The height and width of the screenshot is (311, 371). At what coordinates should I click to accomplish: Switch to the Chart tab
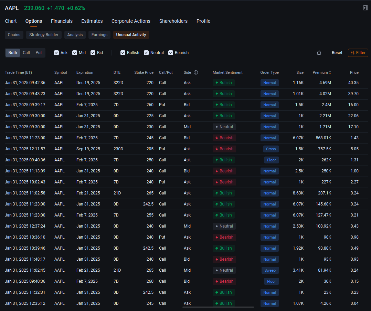[x=11, y=21]
